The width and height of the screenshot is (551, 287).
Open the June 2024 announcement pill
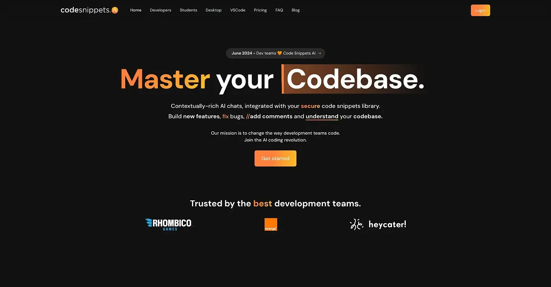275,53
